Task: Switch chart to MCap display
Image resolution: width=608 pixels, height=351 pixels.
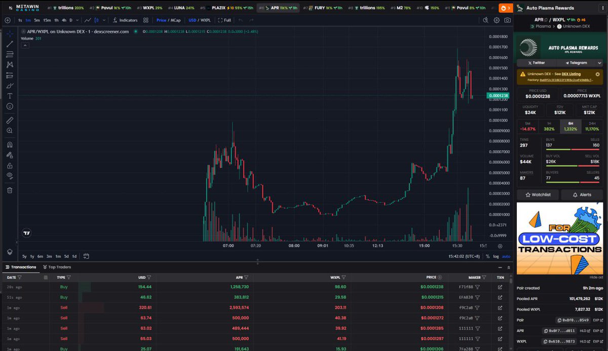Action: [x=175, y=20]
